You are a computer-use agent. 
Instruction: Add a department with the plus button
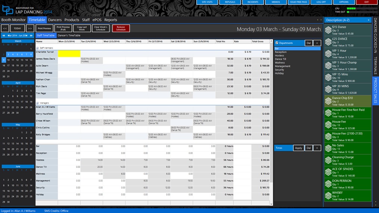(317, 43)
